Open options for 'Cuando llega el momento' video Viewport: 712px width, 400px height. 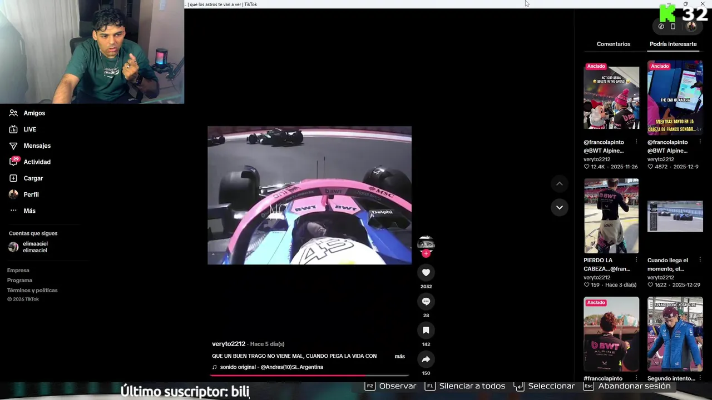tap(700, 260)
